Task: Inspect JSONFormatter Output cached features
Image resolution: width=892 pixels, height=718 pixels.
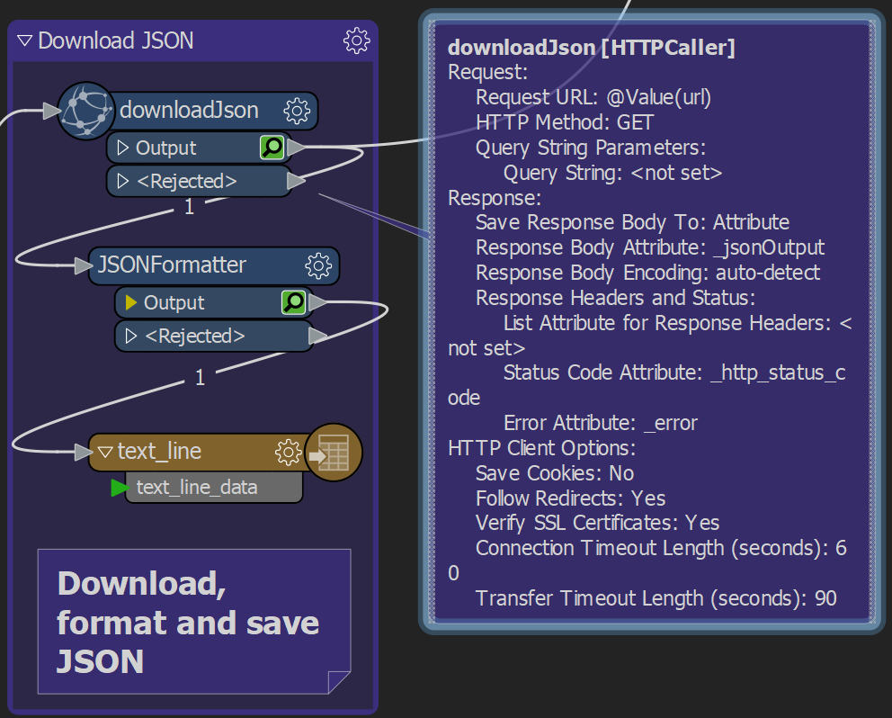Action: click(293, 302)
